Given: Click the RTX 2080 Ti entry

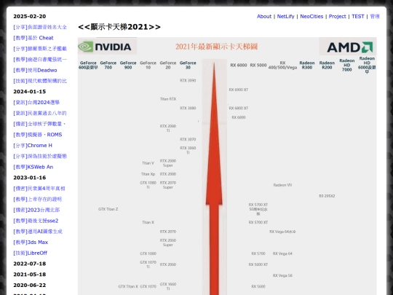Looking at the screenshot, I should point(168,128).
